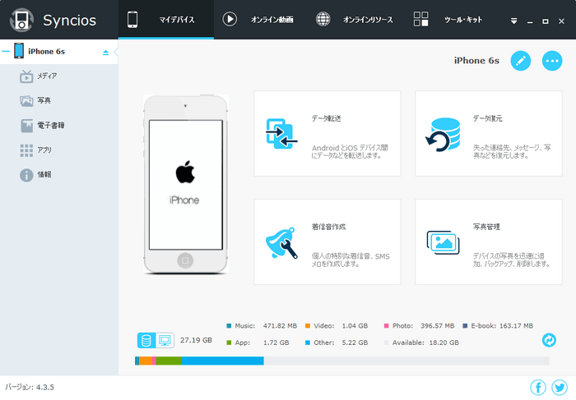Minimize the Syncios window
The image size is (576, 400).
pyautogui.click(x=530, y=21)
